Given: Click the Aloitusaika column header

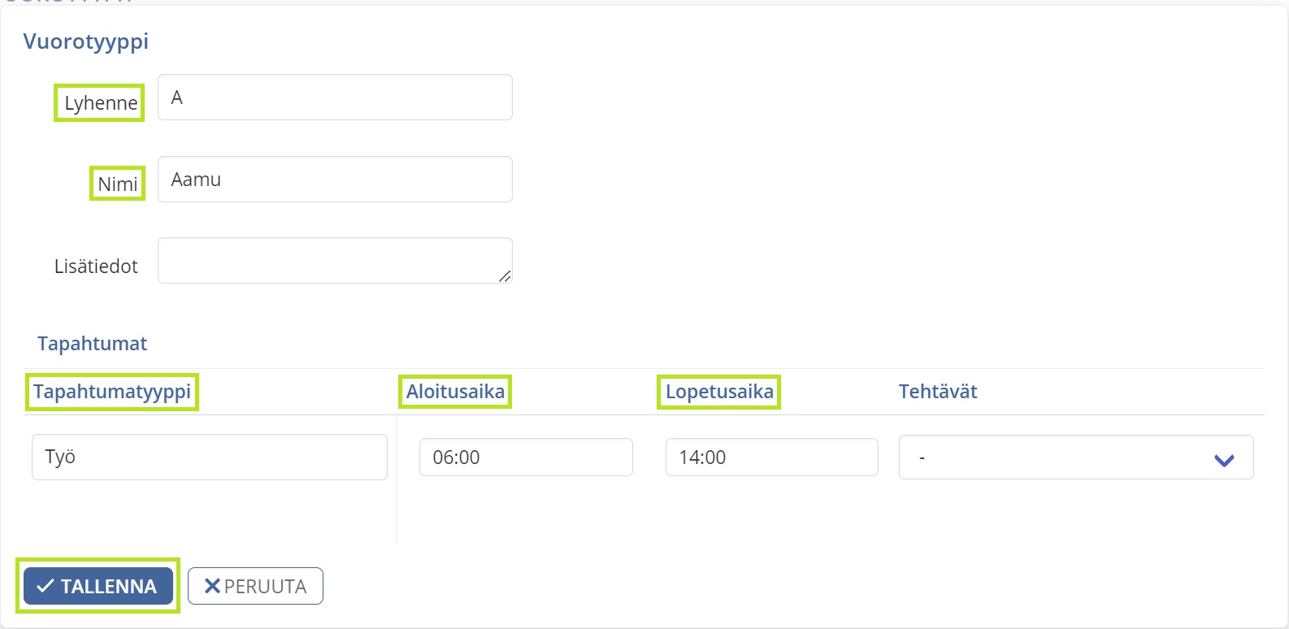Looking at the screenshot, I should pyautogui.click(x=454, y=391).
